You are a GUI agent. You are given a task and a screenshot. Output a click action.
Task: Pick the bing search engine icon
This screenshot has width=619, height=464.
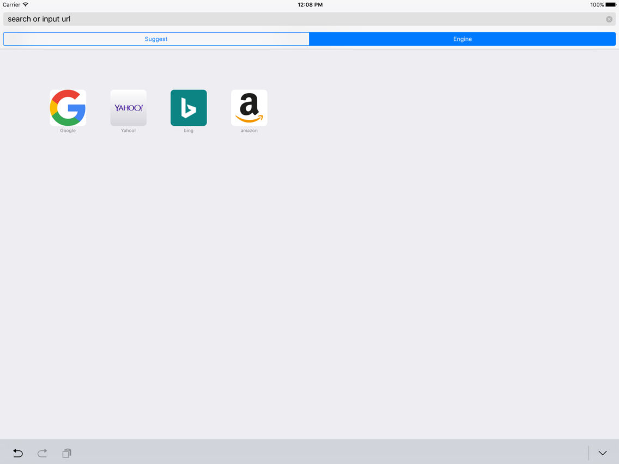(x=189, y=108)
